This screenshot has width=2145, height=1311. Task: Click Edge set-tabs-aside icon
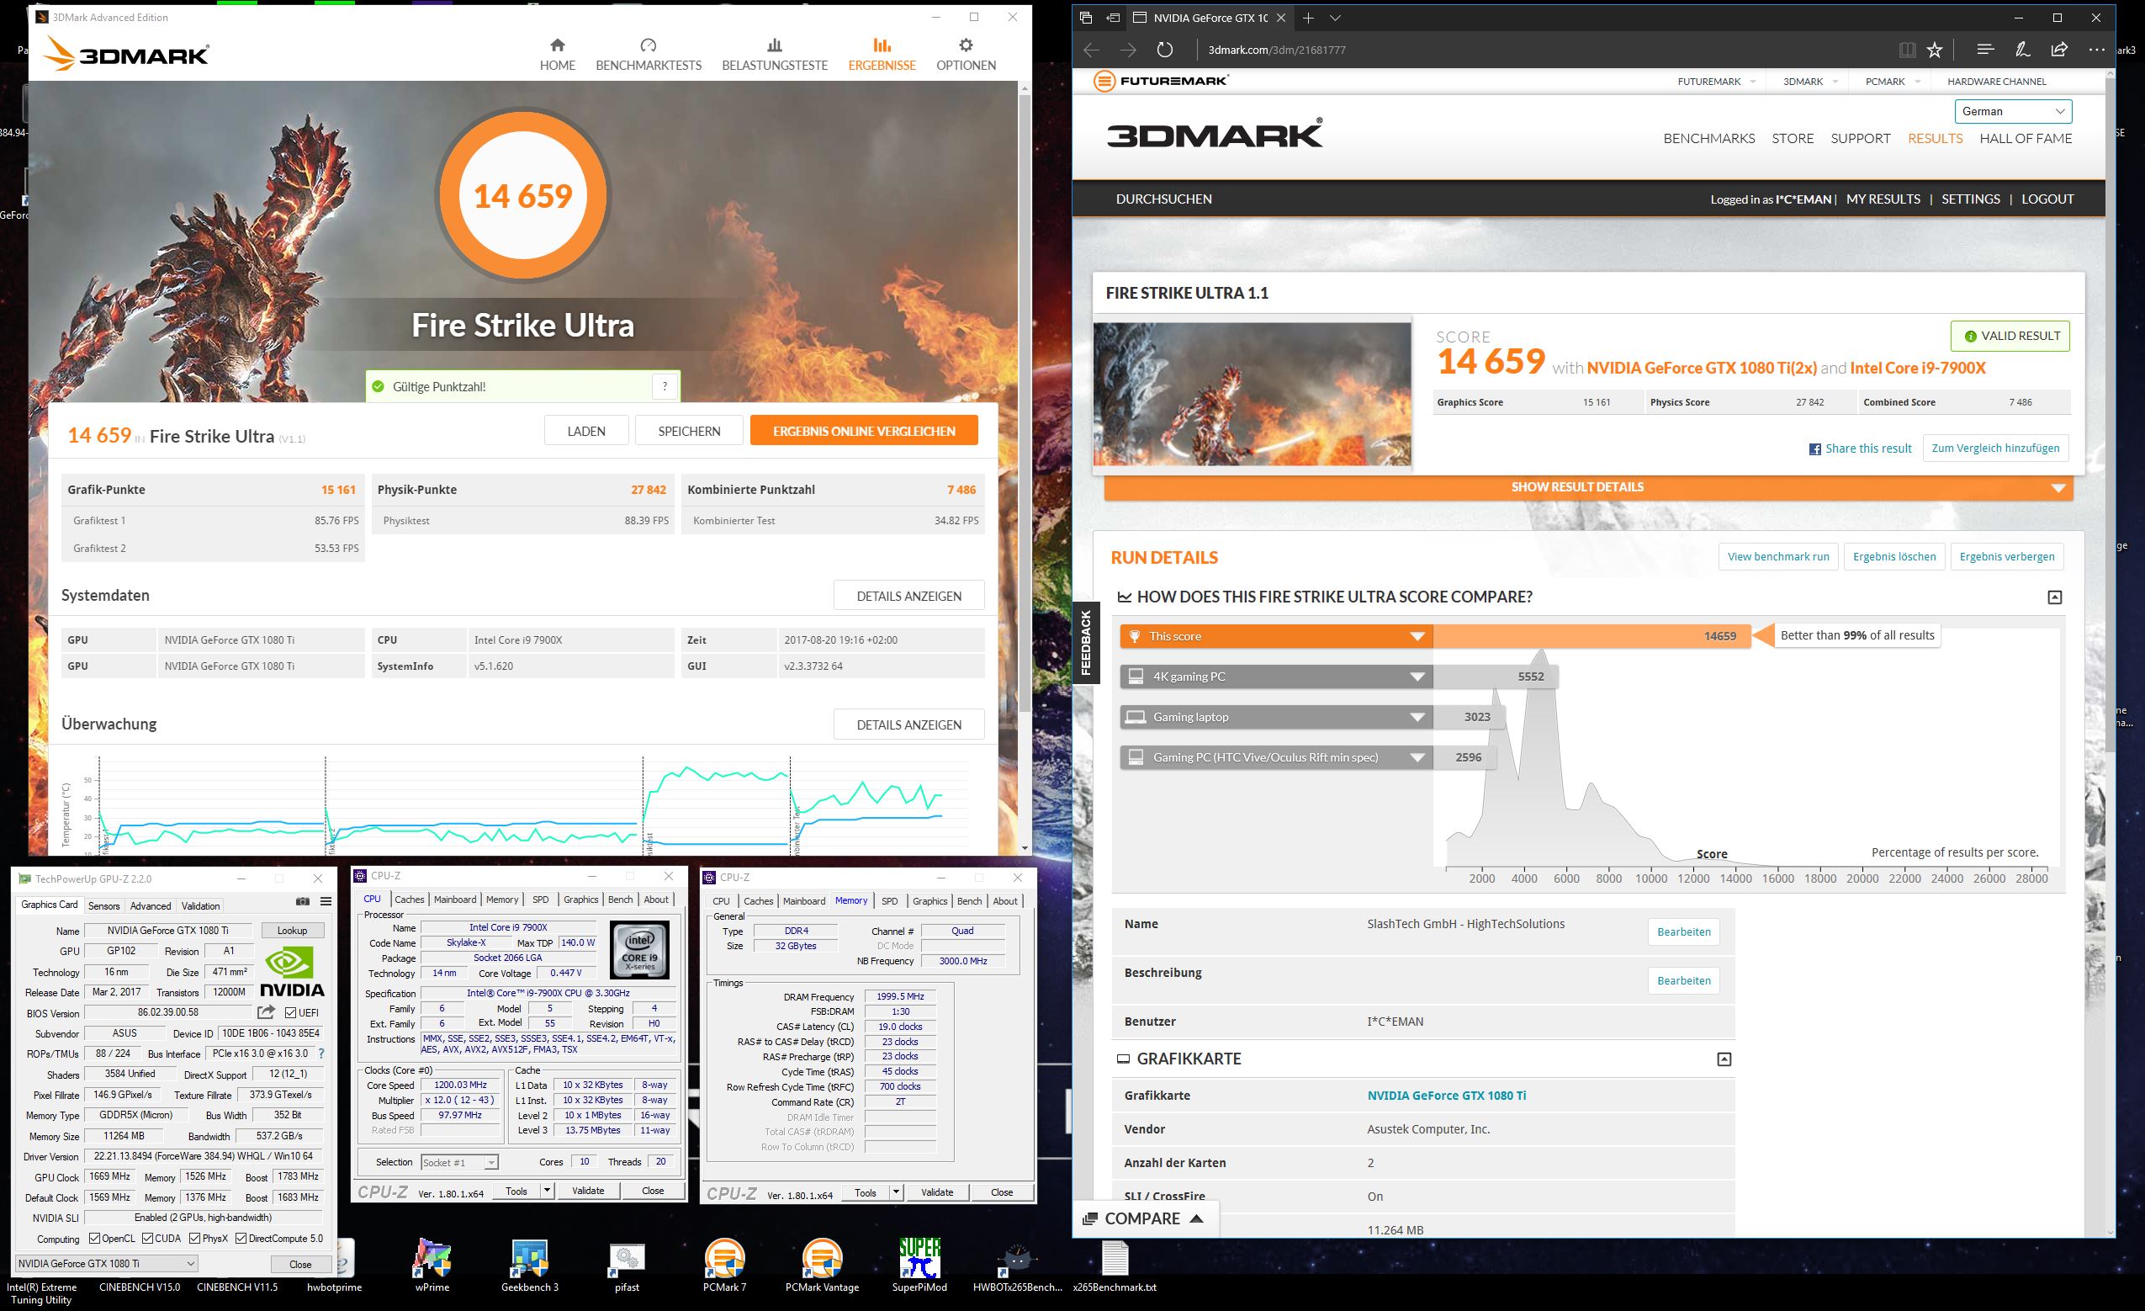pos(1113,18)
